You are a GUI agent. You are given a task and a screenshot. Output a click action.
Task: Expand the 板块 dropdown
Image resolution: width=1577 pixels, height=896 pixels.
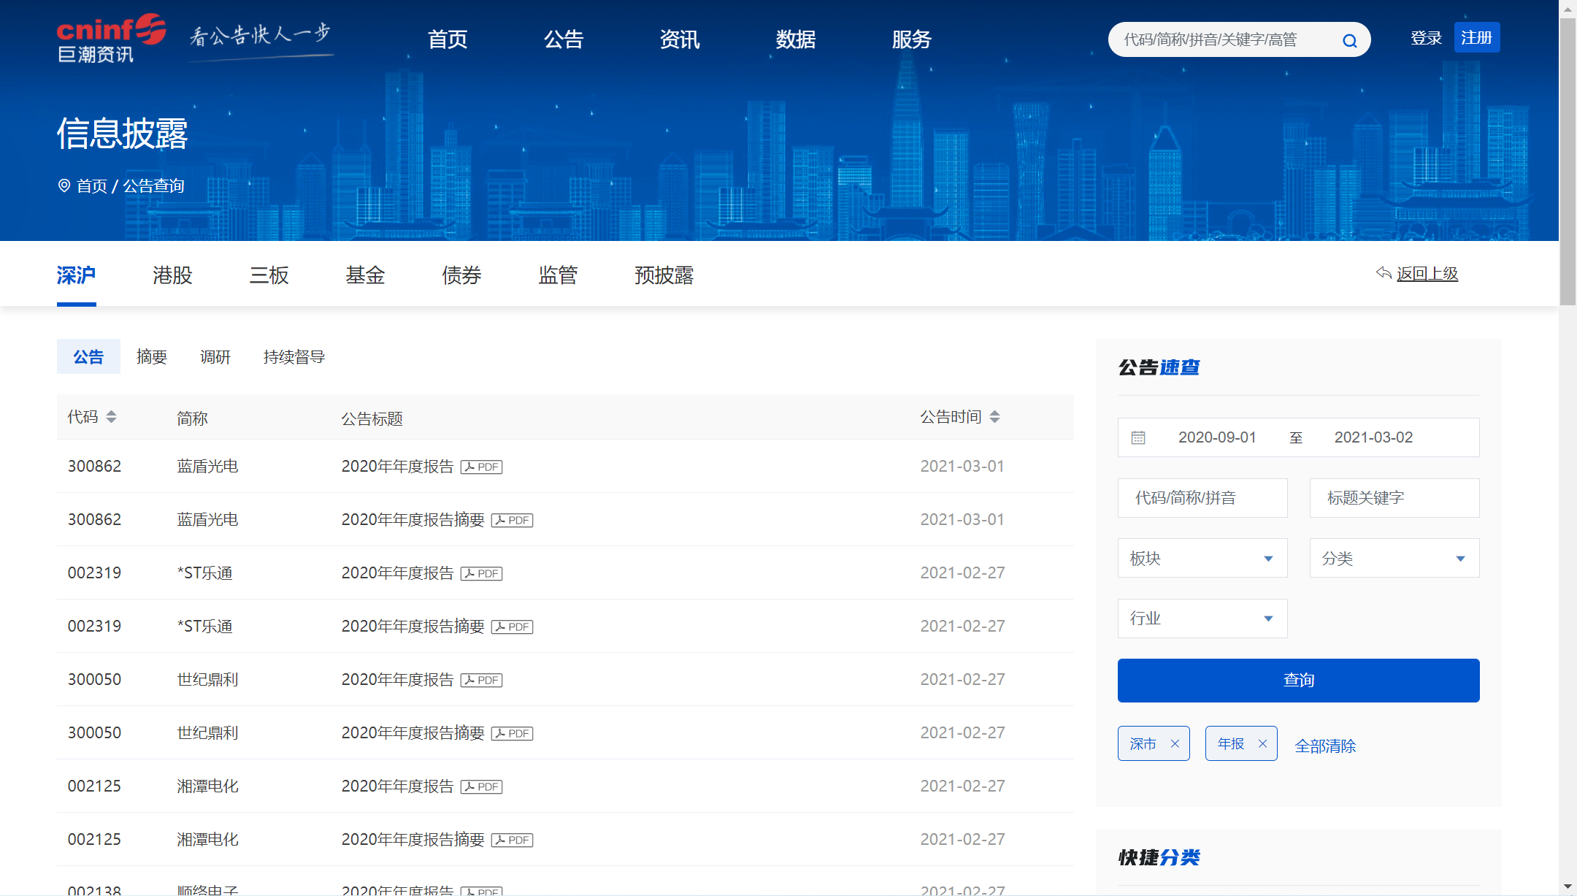click(x=1202, y=559)
